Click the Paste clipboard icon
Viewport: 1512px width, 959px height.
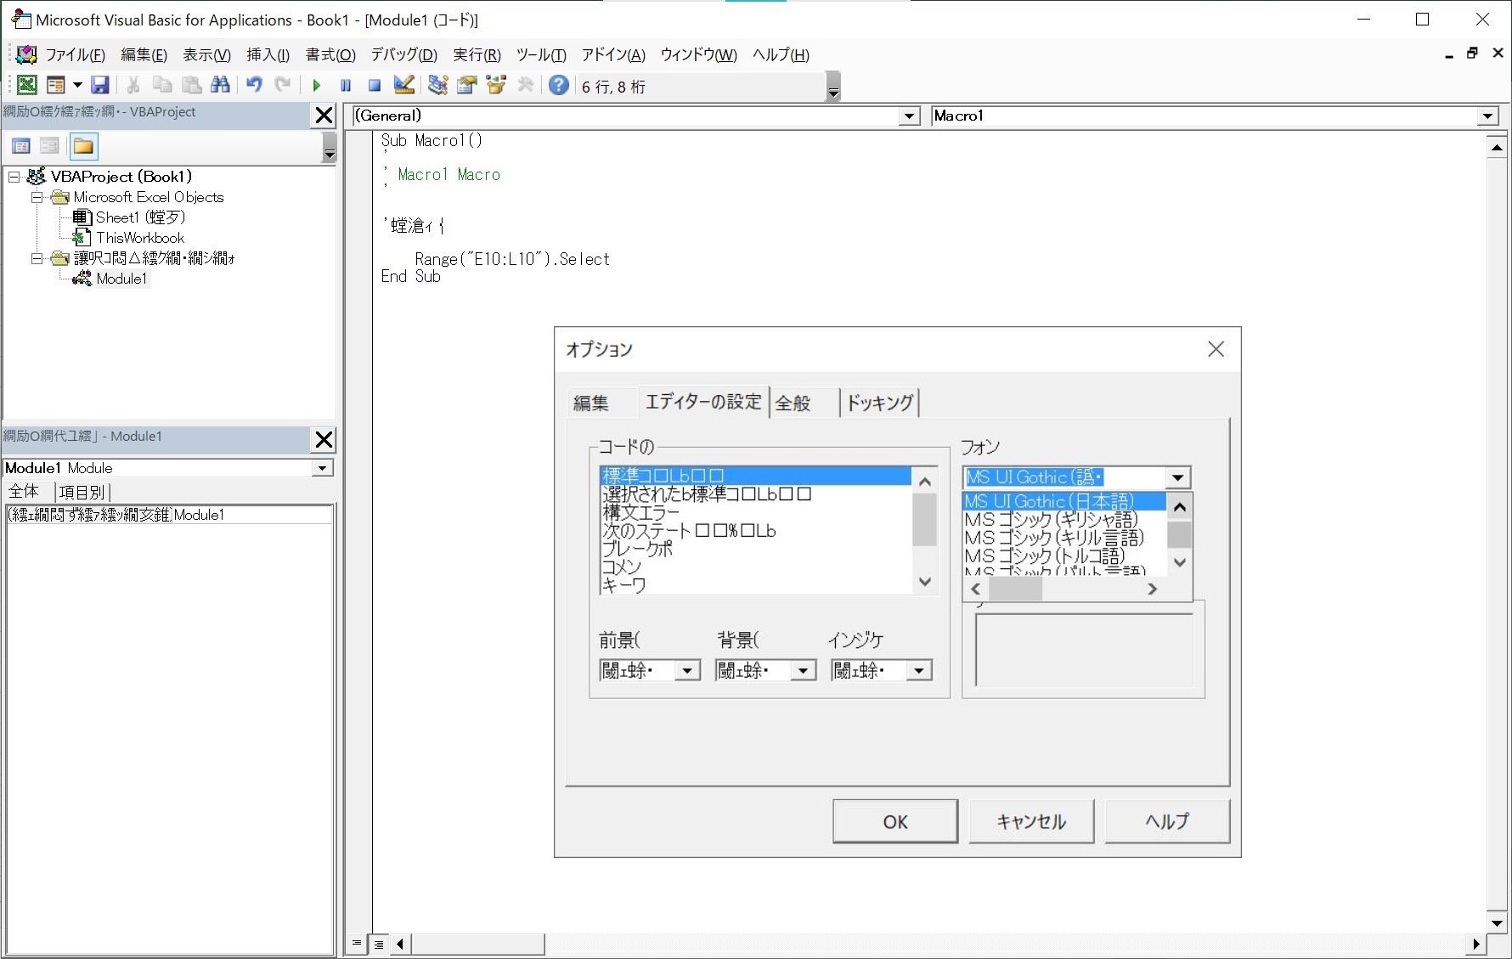coord(192,85)
